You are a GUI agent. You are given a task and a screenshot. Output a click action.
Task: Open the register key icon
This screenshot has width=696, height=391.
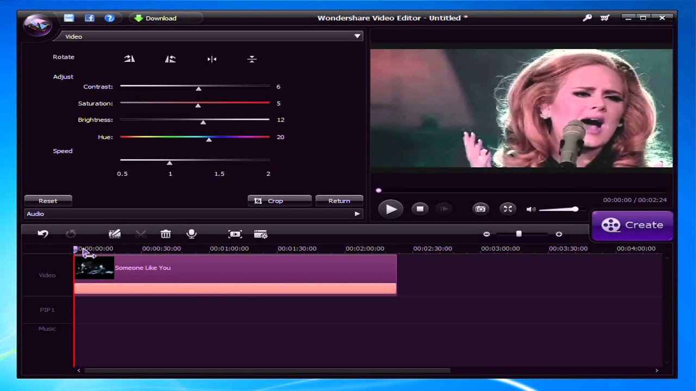point(587,18)
